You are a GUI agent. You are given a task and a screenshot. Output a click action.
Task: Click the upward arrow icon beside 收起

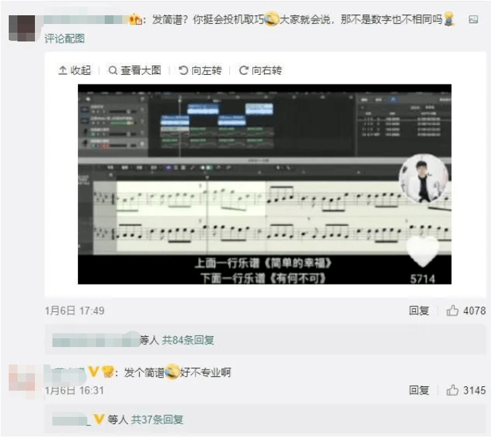[63, 70]
